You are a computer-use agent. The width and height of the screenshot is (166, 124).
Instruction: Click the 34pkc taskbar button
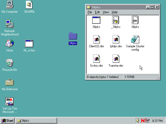click(36, 121)
